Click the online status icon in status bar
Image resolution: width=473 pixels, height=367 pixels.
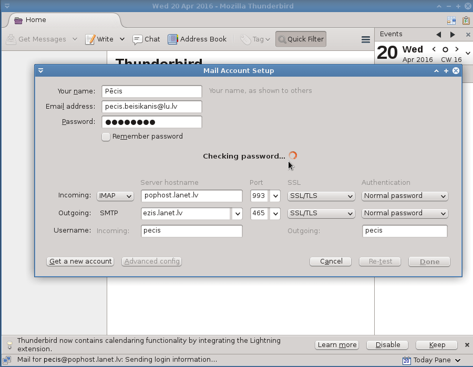7,360
